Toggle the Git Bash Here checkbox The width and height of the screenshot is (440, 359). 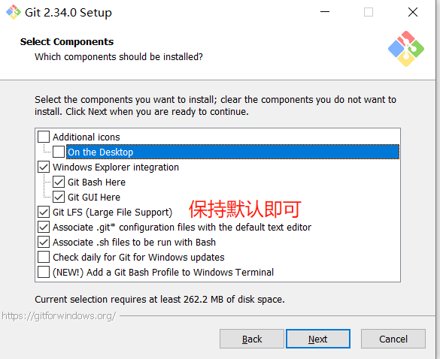tap(59, 183)
